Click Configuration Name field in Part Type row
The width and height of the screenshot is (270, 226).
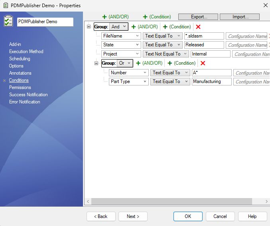[x=252, y=81]
